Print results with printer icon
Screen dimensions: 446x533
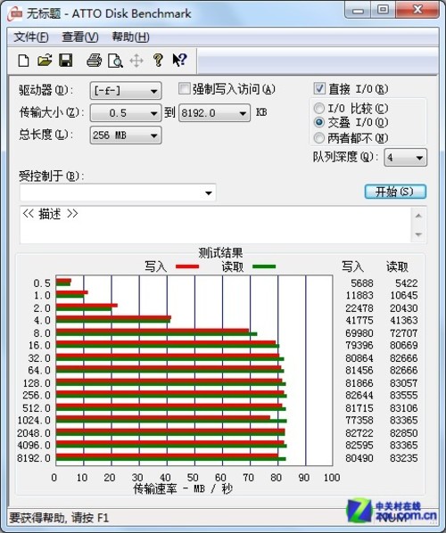(x=95, y=61)
